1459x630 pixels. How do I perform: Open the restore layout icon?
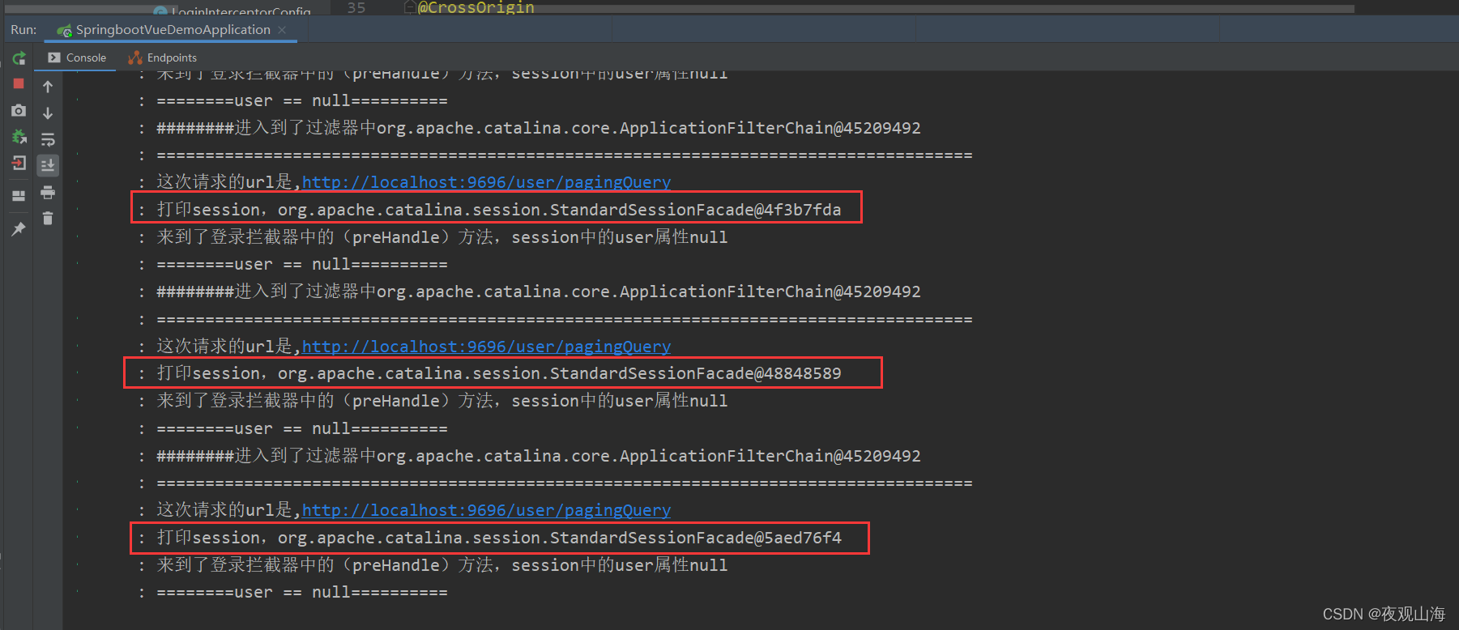coord(19,196)
